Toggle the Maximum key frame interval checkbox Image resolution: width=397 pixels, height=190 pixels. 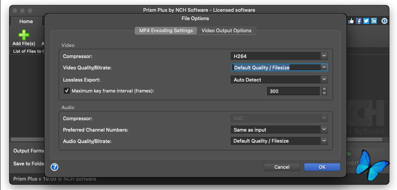67,91
